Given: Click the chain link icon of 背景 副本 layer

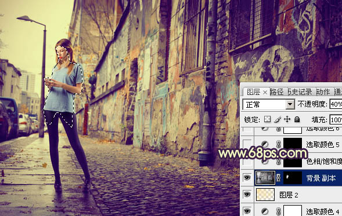Looking at the screenshot, I should [x=278, y=178].
